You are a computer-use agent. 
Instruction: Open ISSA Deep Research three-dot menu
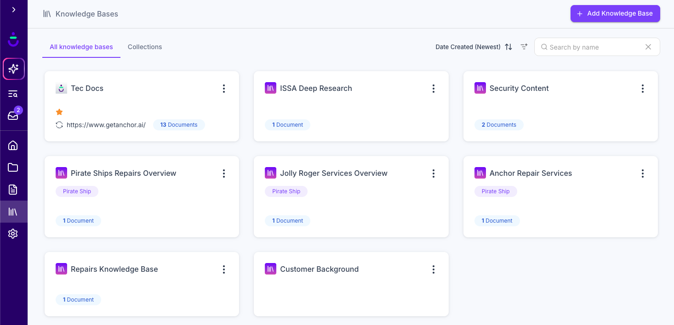434,89
